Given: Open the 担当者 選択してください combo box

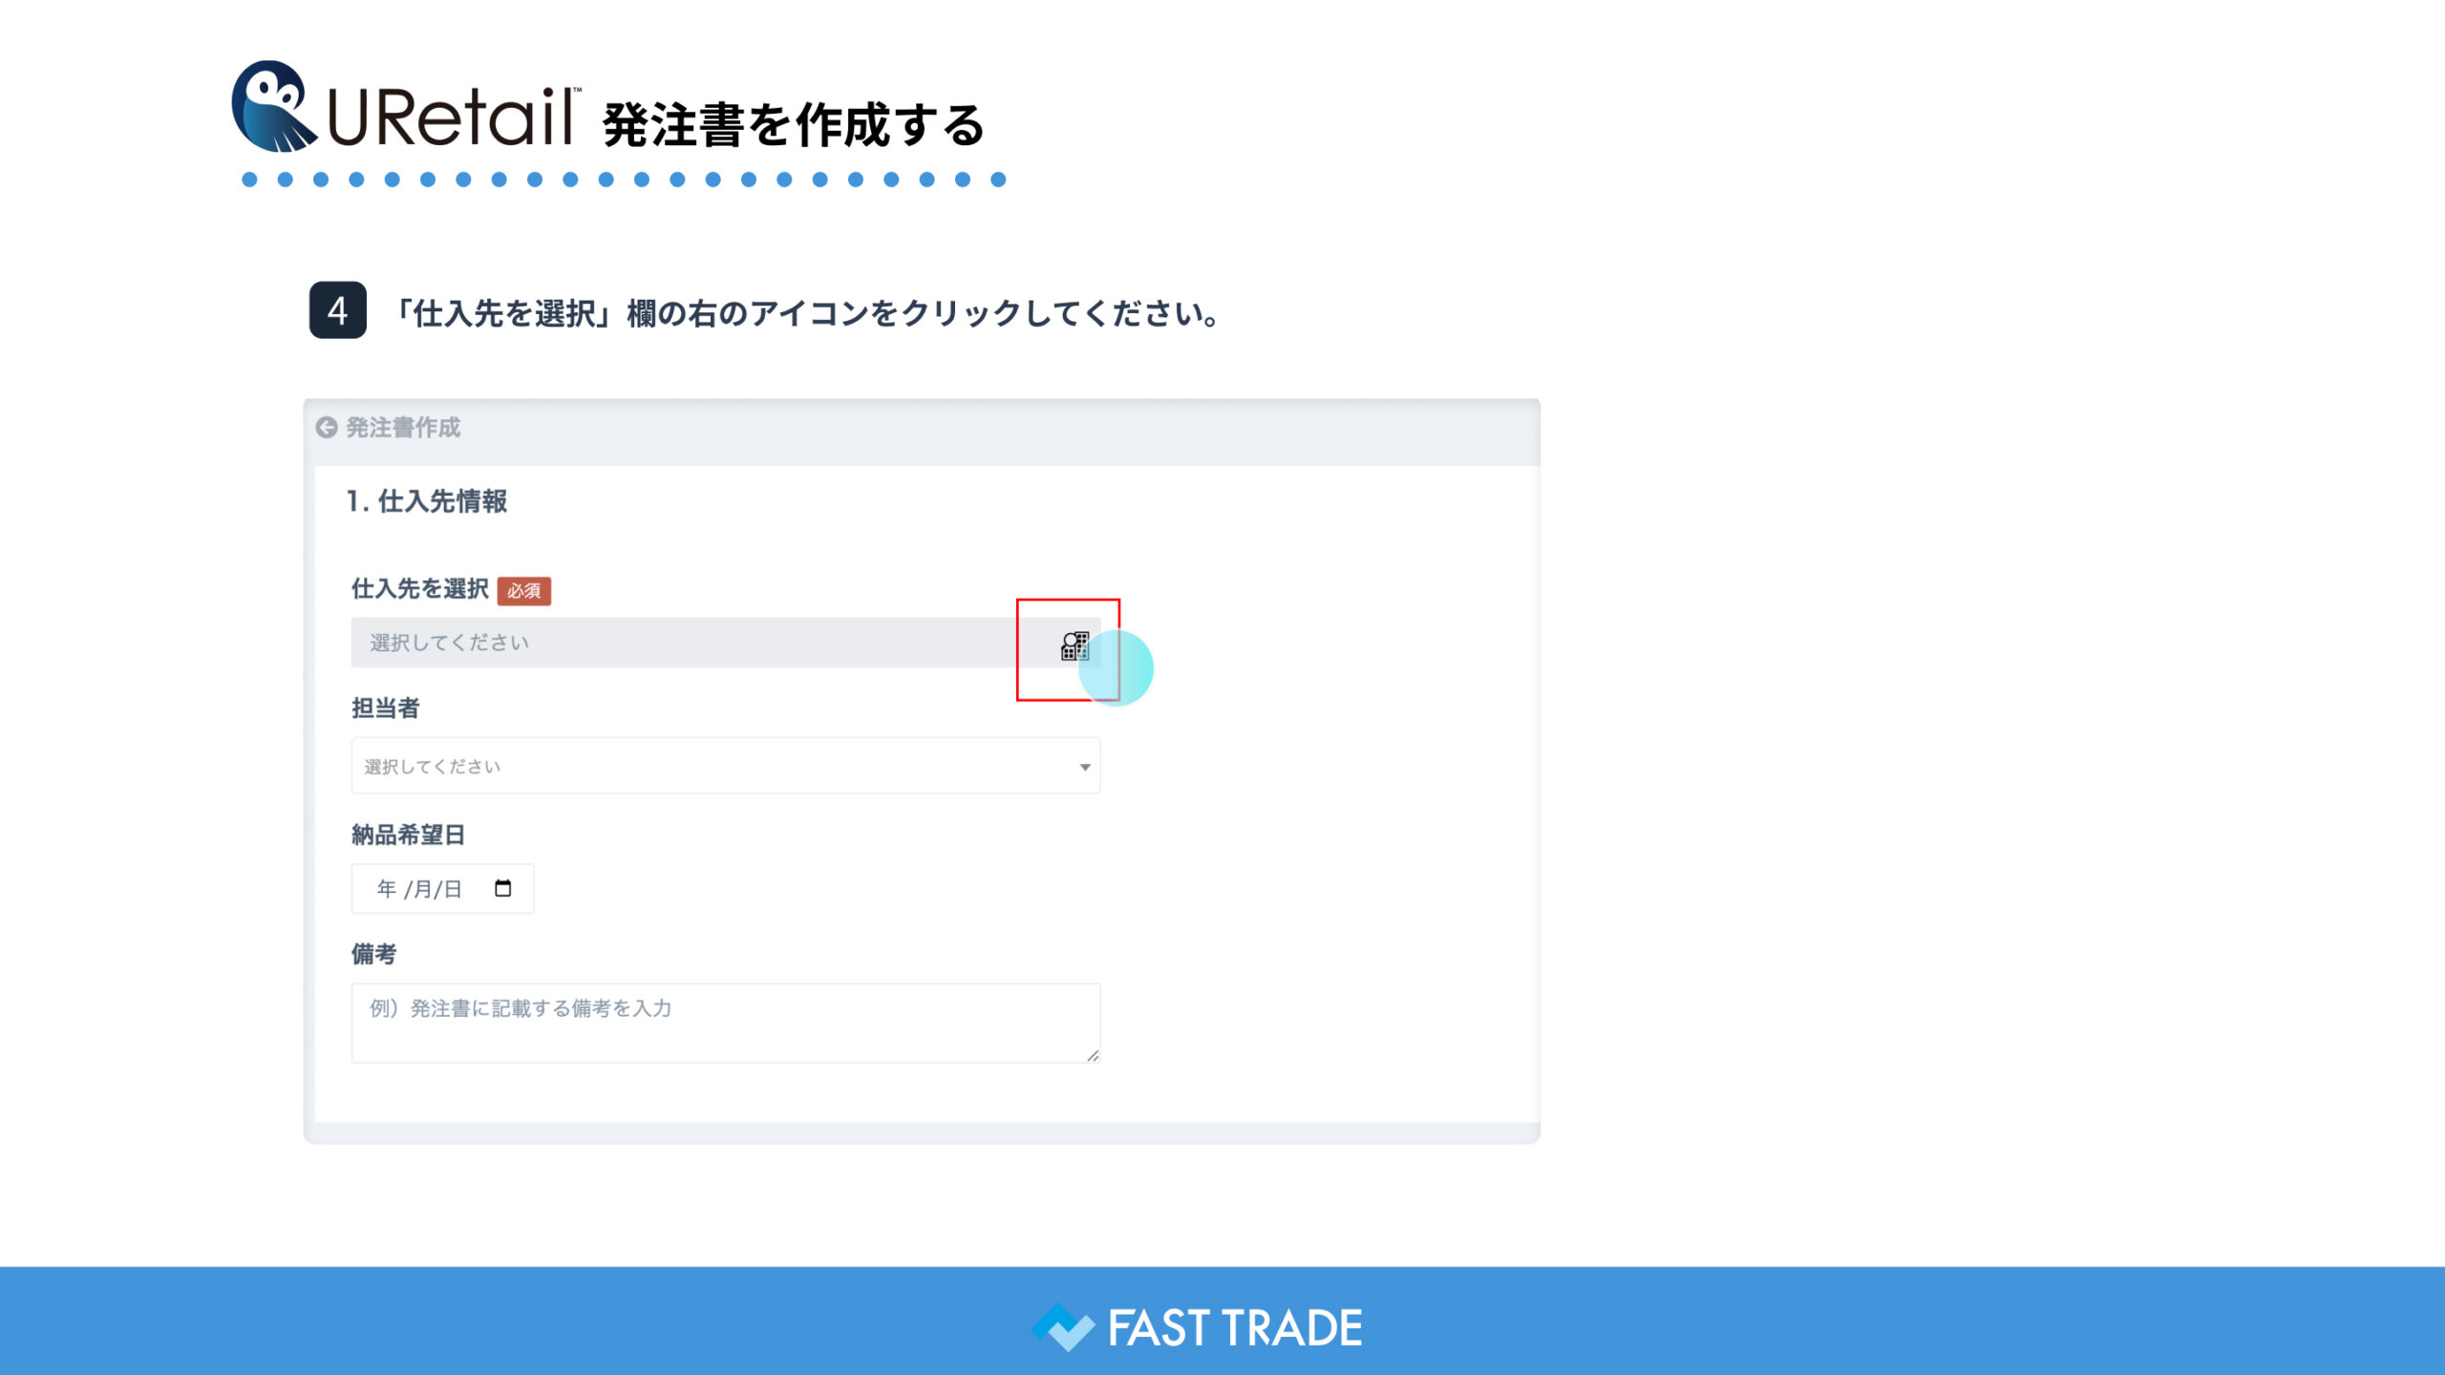Looking at the screenshot, I should [707, 766].
